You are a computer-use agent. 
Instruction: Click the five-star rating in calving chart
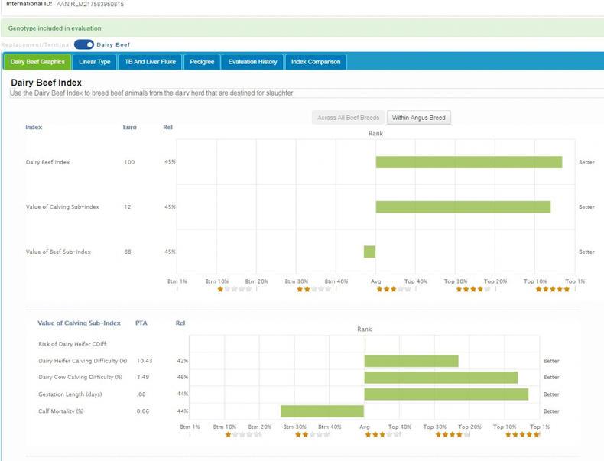(524, 435)
